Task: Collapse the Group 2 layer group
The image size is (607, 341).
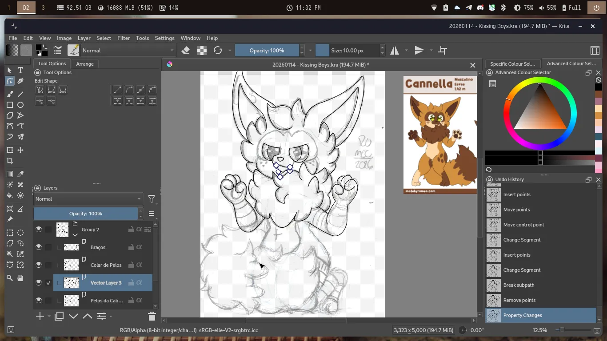Action: point(75,234)
